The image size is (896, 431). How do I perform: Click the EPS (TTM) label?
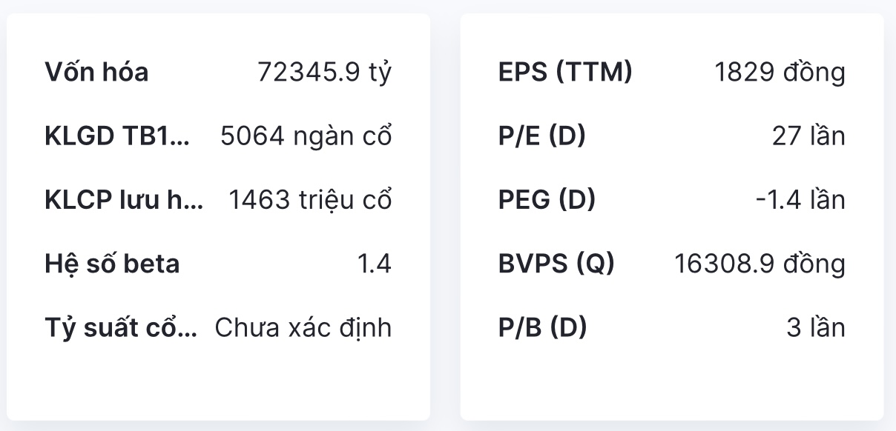tap(565, 73)
